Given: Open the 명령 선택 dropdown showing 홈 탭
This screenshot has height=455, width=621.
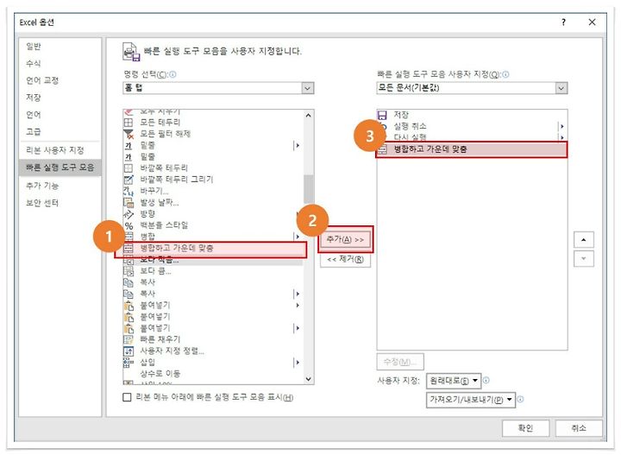Looking at the screenshot, I should pos(218,87).
